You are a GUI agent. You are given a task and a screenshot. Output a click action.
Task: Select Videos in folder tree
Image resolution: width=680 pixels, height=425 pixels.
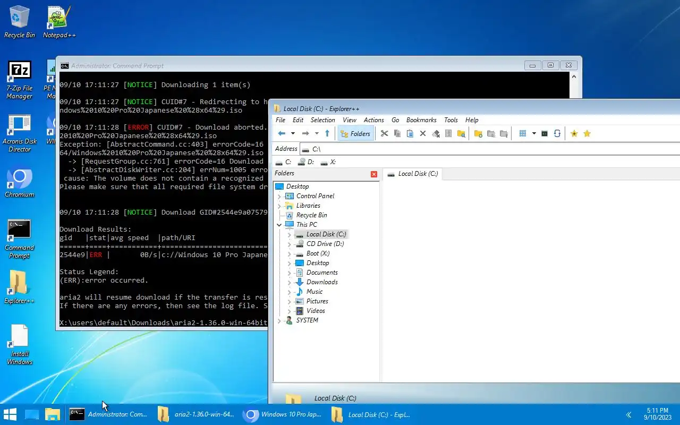point(316,311)
